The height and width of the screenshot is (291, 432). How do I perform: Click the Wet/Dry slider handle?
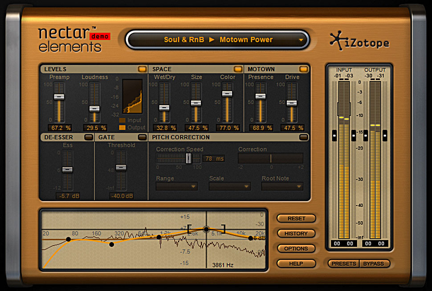164,108
